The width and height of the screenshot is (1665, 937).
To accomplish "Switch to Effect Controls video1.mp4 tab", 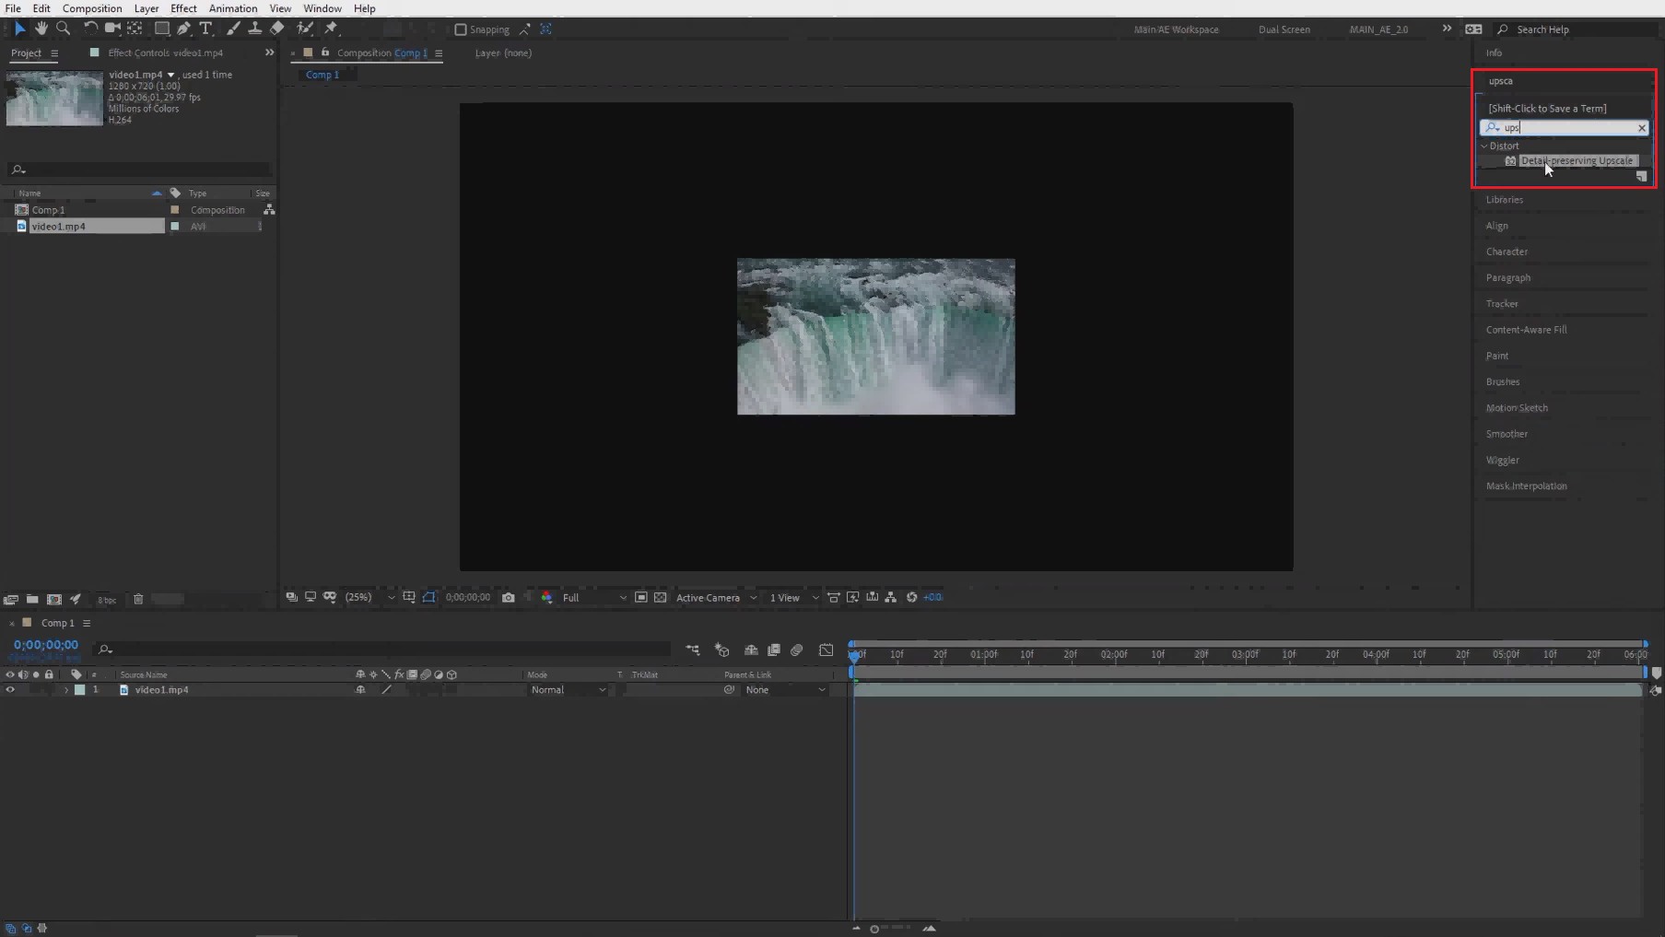I will 165,53.
